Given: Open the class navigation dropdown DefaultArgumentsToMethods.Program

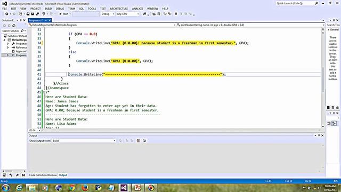Looking at the screenshot, I should (102, 25).
